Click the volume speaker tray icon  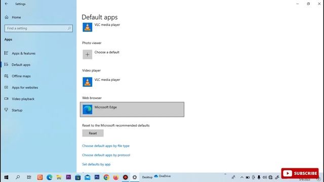(264, 177)
